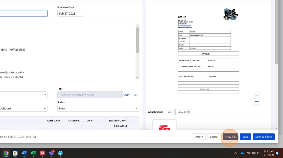Click the Builder Cost column header
This screenshot has height=158, width=283.
tap(117, 120)
